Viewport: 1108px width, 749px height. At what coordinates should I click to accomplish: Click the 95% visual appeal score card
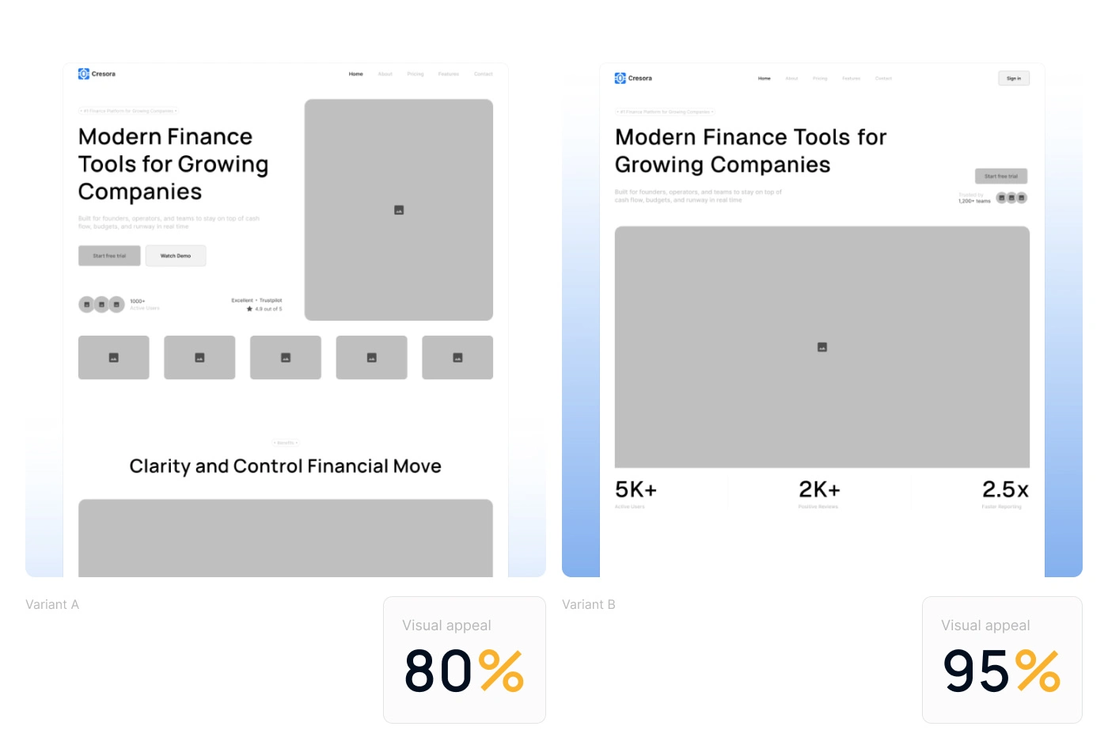point(1002,660)
